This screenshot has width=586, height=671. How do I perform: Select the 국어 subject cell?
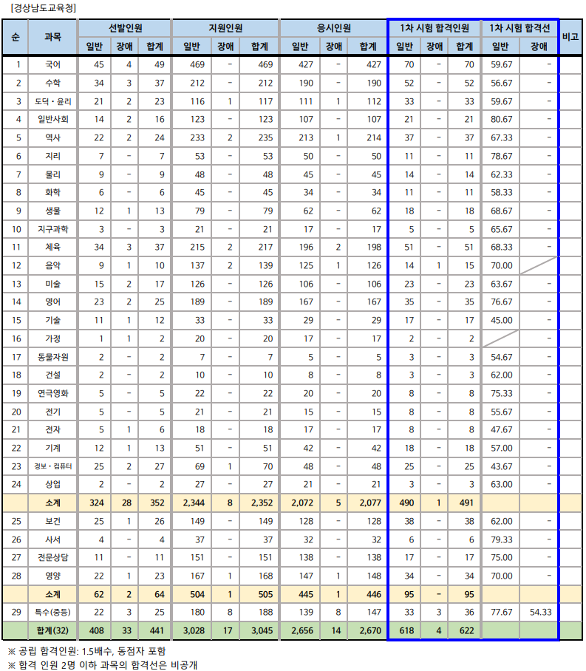click(52, 64)
